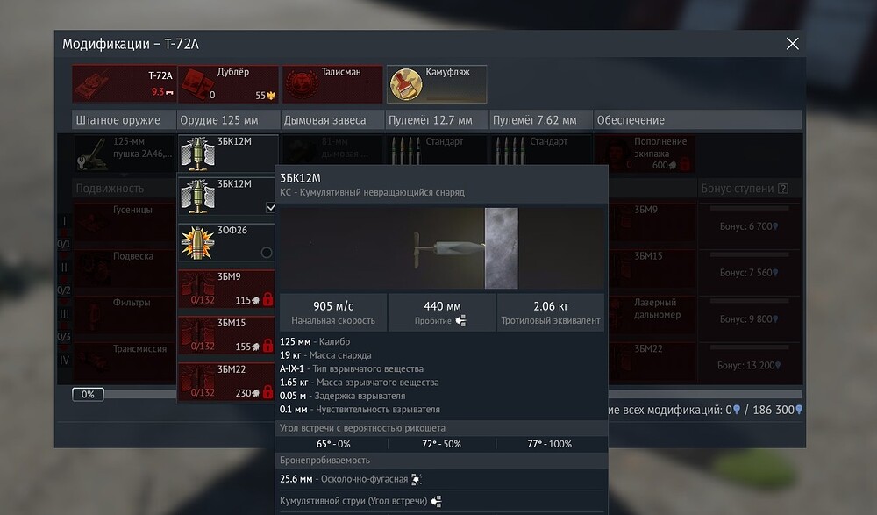Click the Дублёр golden eagle currency icon
877x515 pixels.
271,95
